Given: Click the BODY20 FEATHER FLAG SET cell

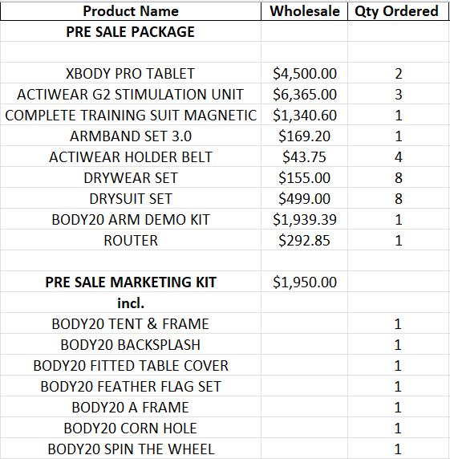Looking at the screenshot, I should (x=131, y=387).
